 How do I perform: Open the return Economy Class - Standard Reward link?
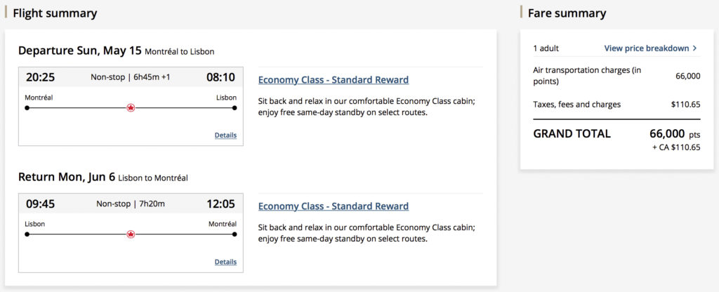[x=334, y=206]
